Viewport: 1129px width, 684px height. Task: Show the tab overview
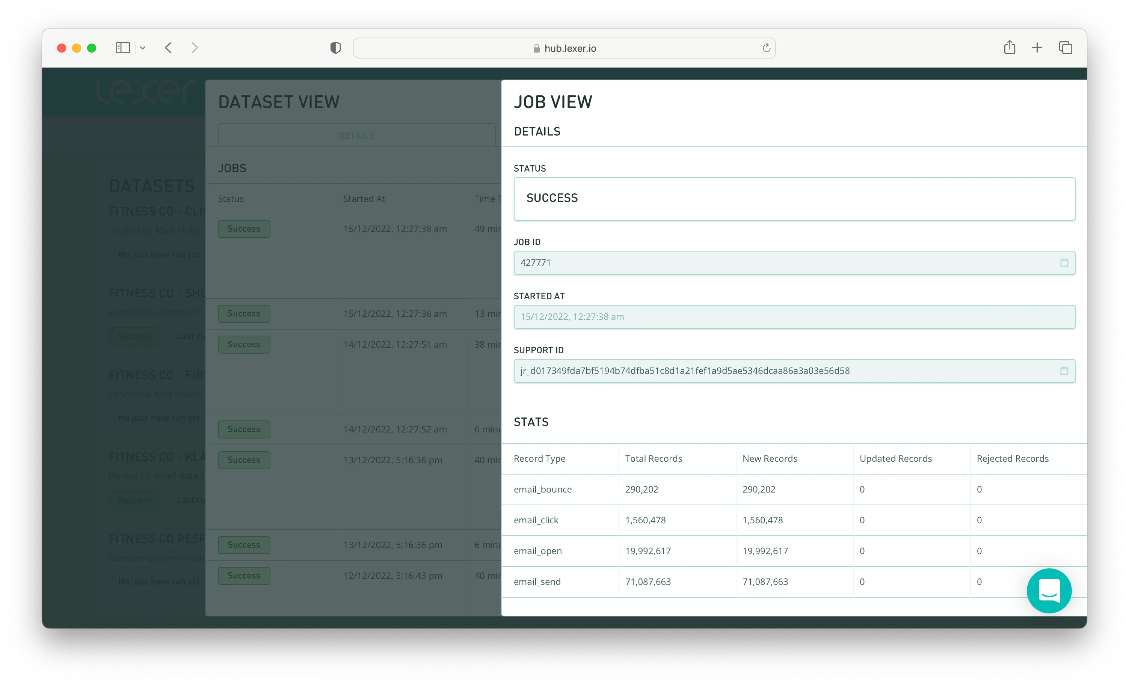point(1065,48)
